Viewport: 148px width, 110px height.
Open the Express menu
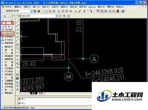[92, 7]
